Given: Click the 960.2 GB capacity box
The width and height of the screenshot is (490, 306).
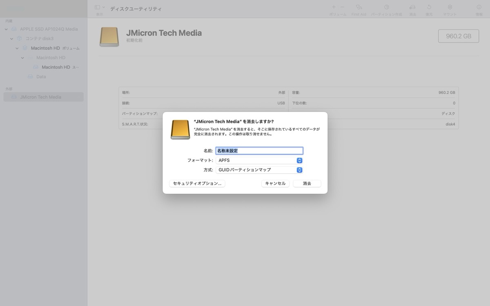Looking at the screenshot, I should (x=459, y=36).
